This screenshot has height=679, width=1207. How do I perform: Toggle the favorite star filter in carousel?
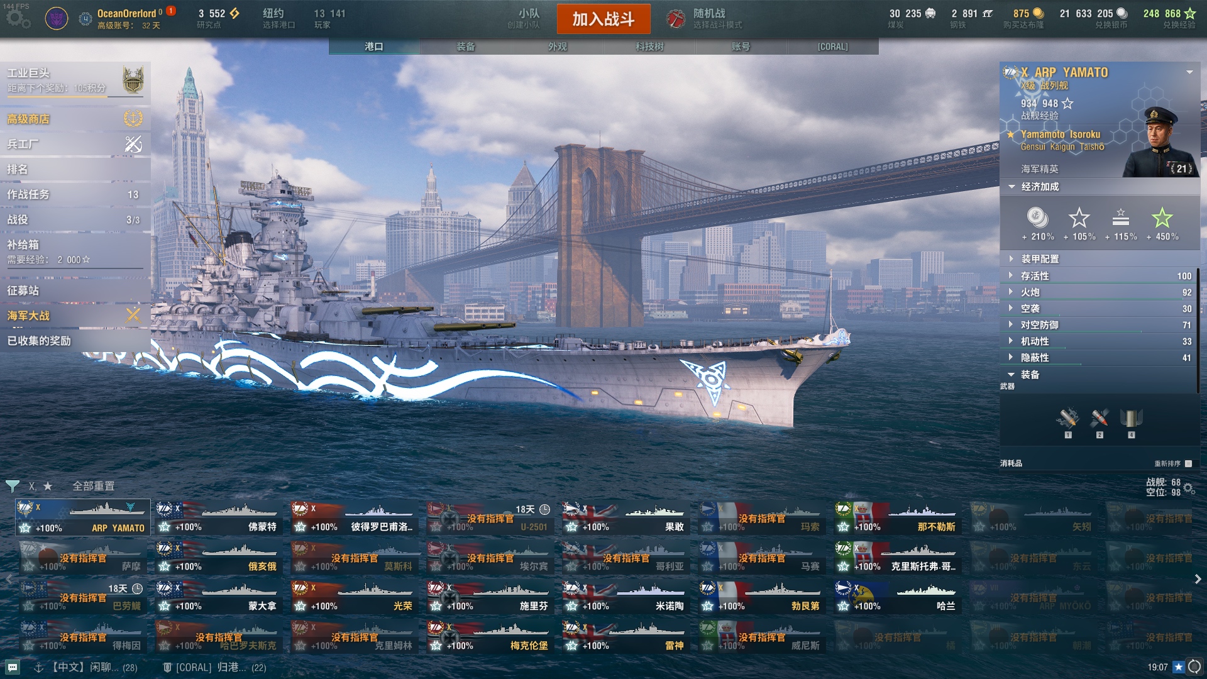[x=48, y=486]
